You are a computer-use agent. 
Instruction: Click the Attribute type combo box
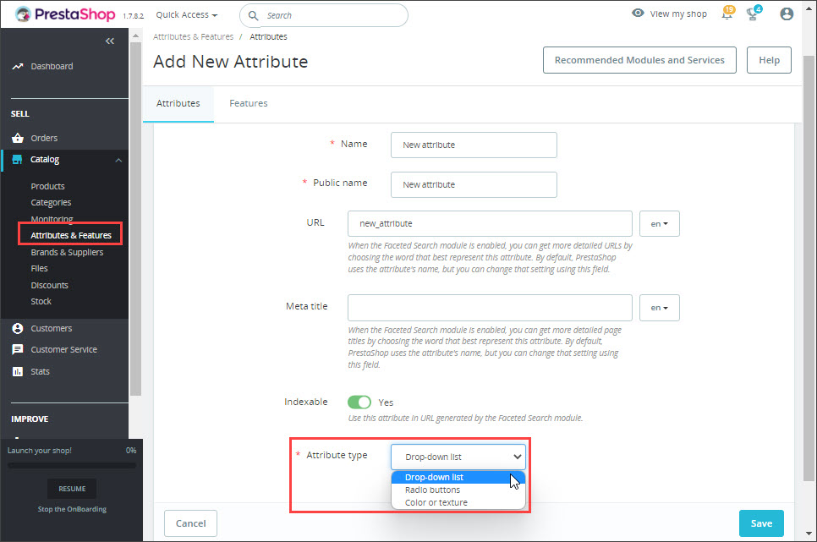(458, 457)
